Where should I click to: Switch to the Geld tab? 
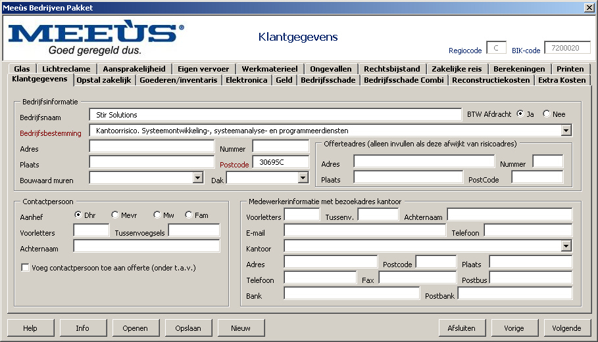(284, 80)
